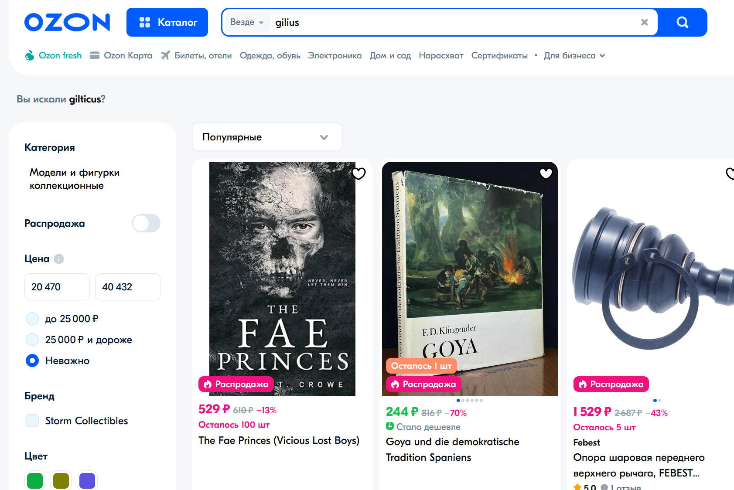Click airplane icon near Билеты
The height and width of the screenshot is (490, 734).
coord(165,55)
